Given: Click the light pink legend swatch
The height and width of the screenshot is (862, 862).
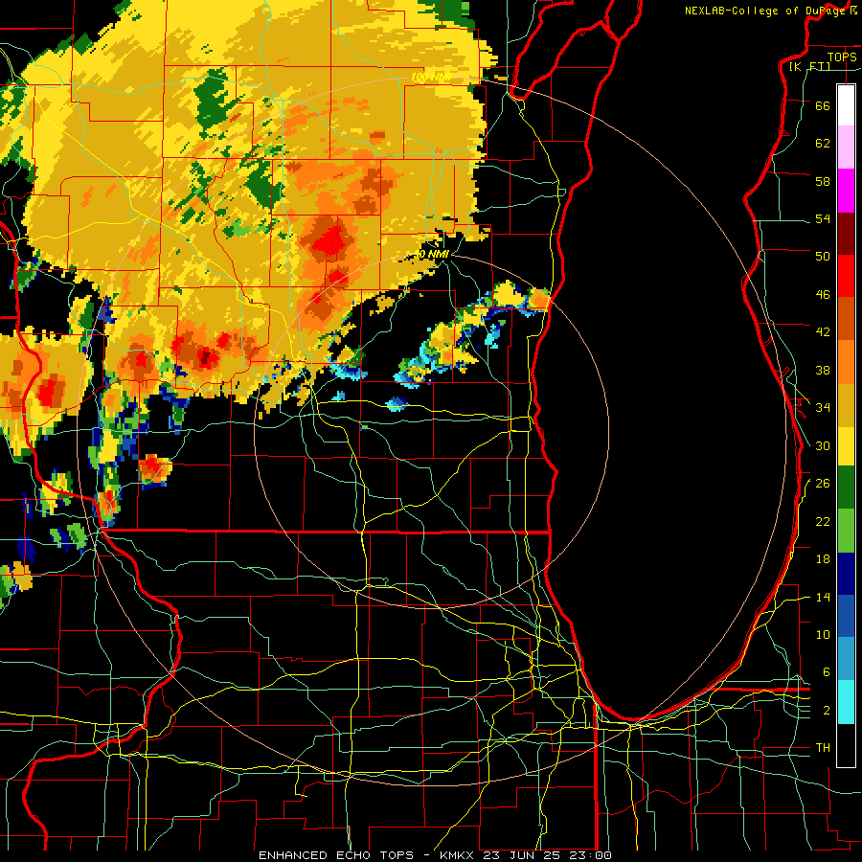Looking at the screenshot, I should point(846,147).
